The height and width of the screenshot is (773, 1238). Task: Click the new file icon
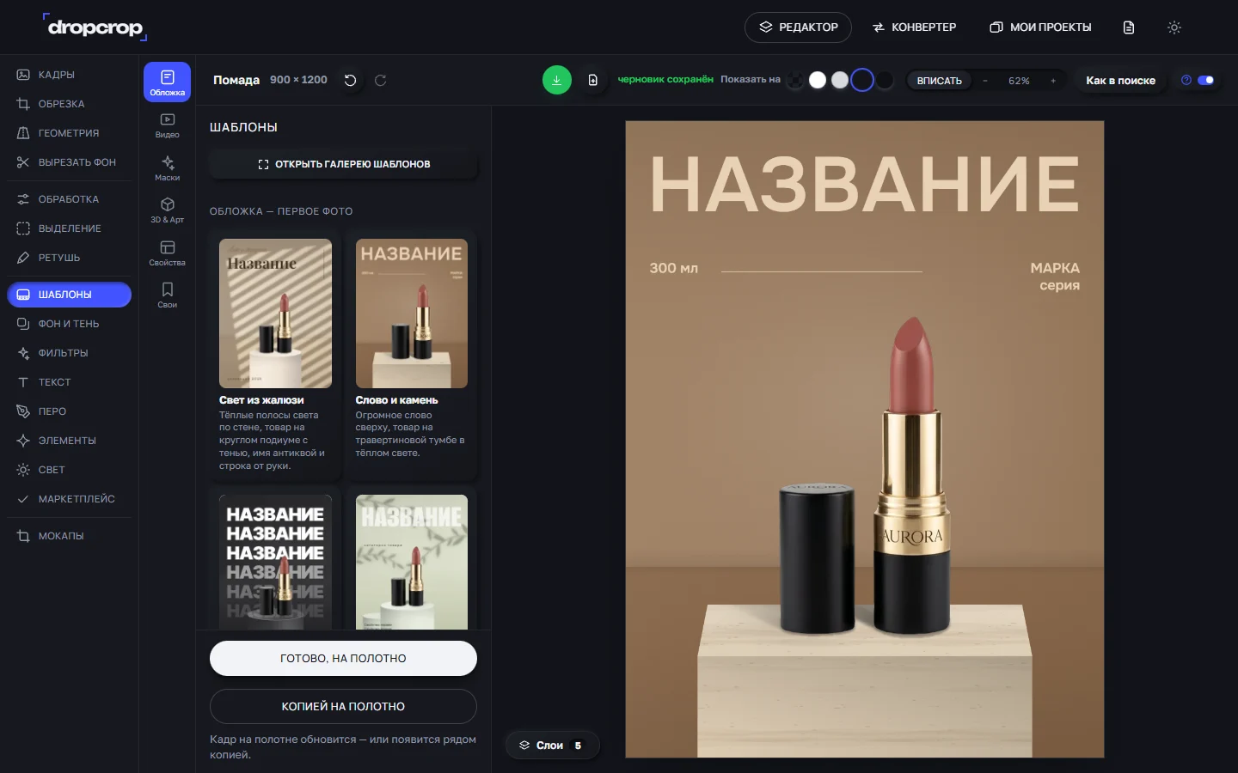pos(593,80)
